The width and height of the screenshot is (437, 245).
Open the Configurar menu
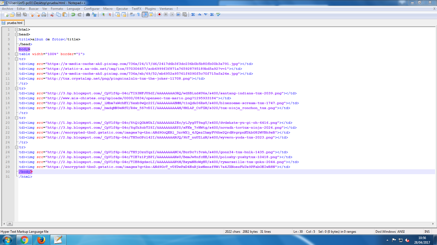click(x=92, y=9)
